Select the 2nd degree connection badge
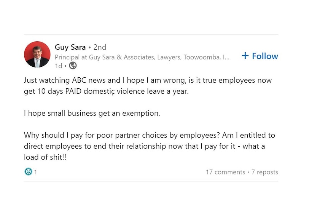 click(100, 47)
